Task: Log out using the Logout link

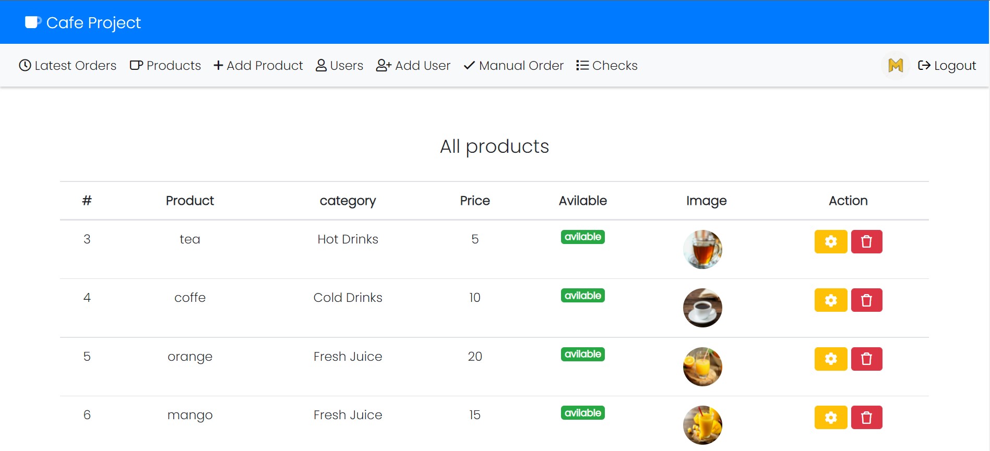Action: [x=947, y=65]
